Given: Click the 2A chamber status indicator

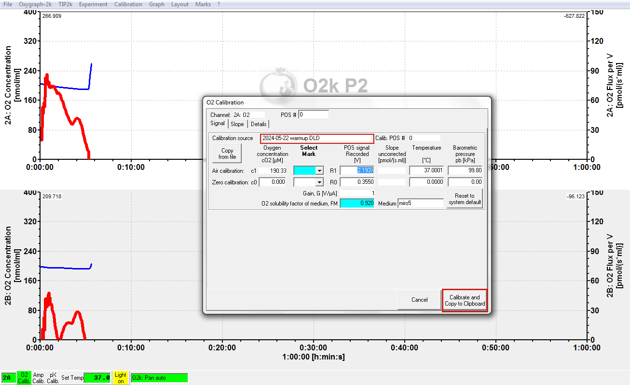Looking at the screenshot, I should pos(8,378).
